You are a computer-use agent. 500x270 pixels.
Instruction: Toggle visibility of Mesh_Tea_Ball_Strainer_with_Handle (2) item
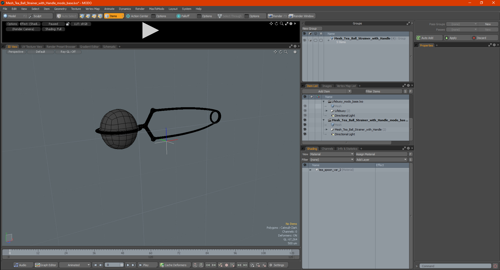(x=305, y=130)
